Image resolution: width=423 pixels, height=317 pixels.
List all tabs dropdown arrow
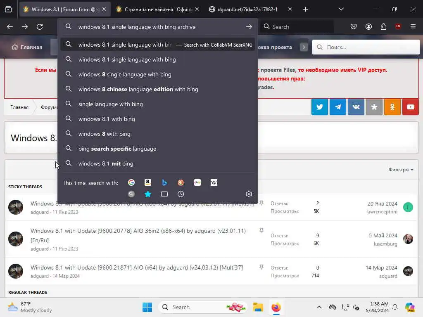point(341,9)
